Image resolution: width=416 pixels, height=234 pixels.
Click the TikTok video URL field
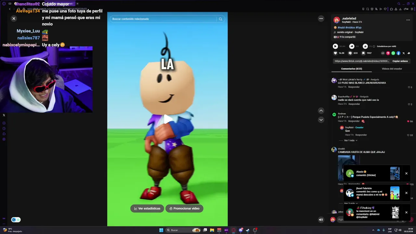[x=362, y=61]
